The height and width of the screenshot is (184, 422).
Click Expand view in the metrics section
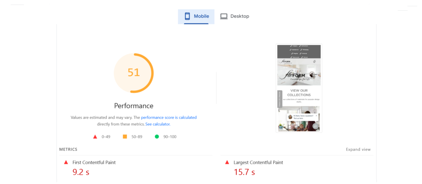point(358,149)
